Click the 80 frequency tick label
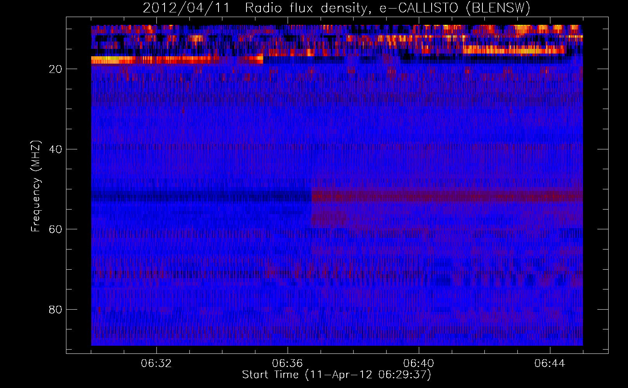Screen dimensions: 628x388 pos(56,310)
